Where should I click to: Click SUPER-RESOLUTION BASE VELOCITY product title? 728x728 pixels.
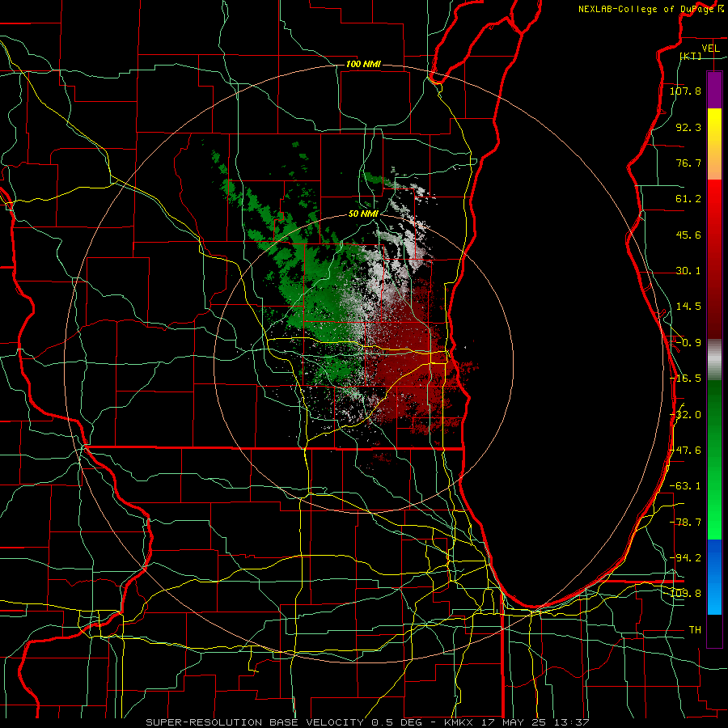255,722
